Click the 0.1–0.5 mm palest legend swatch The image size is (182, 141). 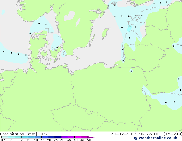tap(5, 137)
